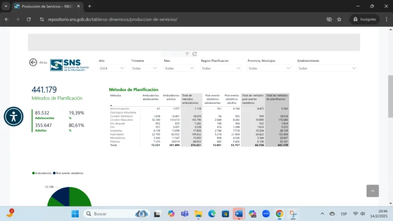Click the focus mode icon above the Mes slicer
The image size is (393, 221).
[194, 54]
